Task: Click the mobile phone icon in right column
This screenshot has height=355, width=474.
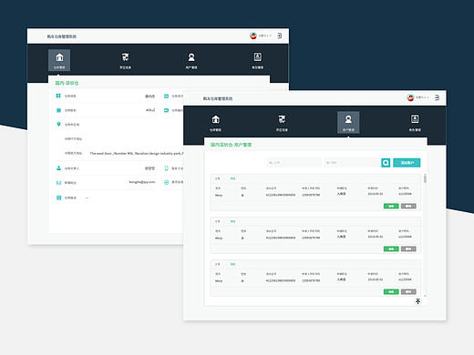Action: point(166,168)
